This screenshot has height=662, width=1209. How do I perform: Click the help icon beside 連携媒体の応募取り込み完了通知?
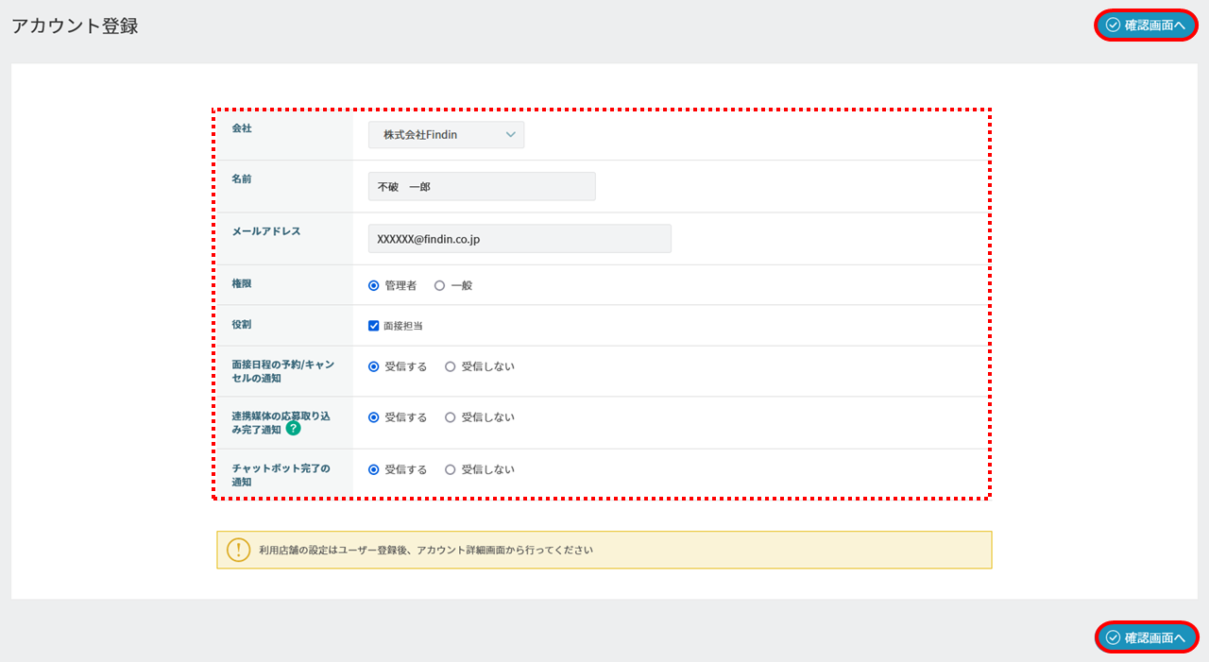293,429
